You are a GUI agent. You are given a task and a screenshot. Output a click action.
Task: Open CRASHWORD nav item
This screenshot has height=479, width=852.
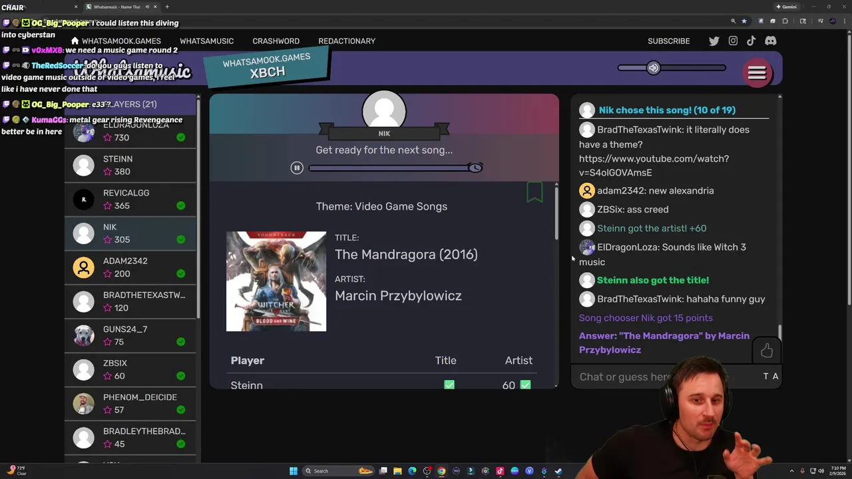[x=276, y=41]
